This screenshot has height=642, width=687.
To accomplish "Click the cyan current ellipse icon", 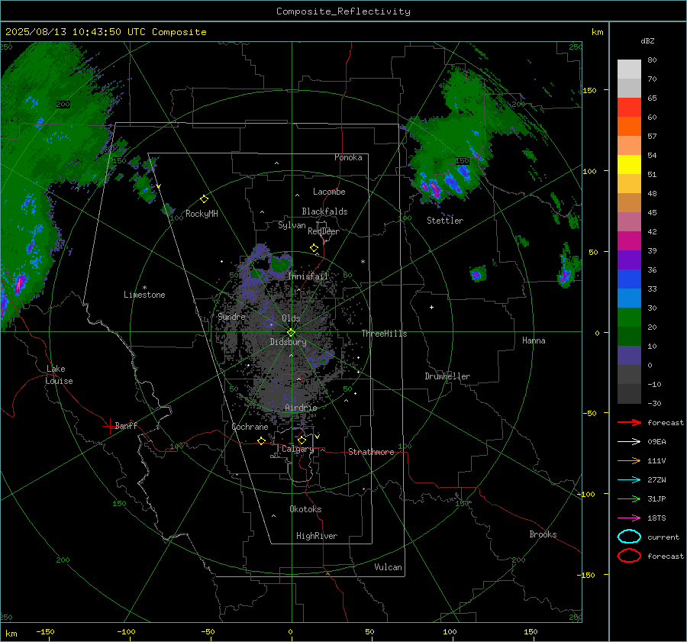I will 629,537.
